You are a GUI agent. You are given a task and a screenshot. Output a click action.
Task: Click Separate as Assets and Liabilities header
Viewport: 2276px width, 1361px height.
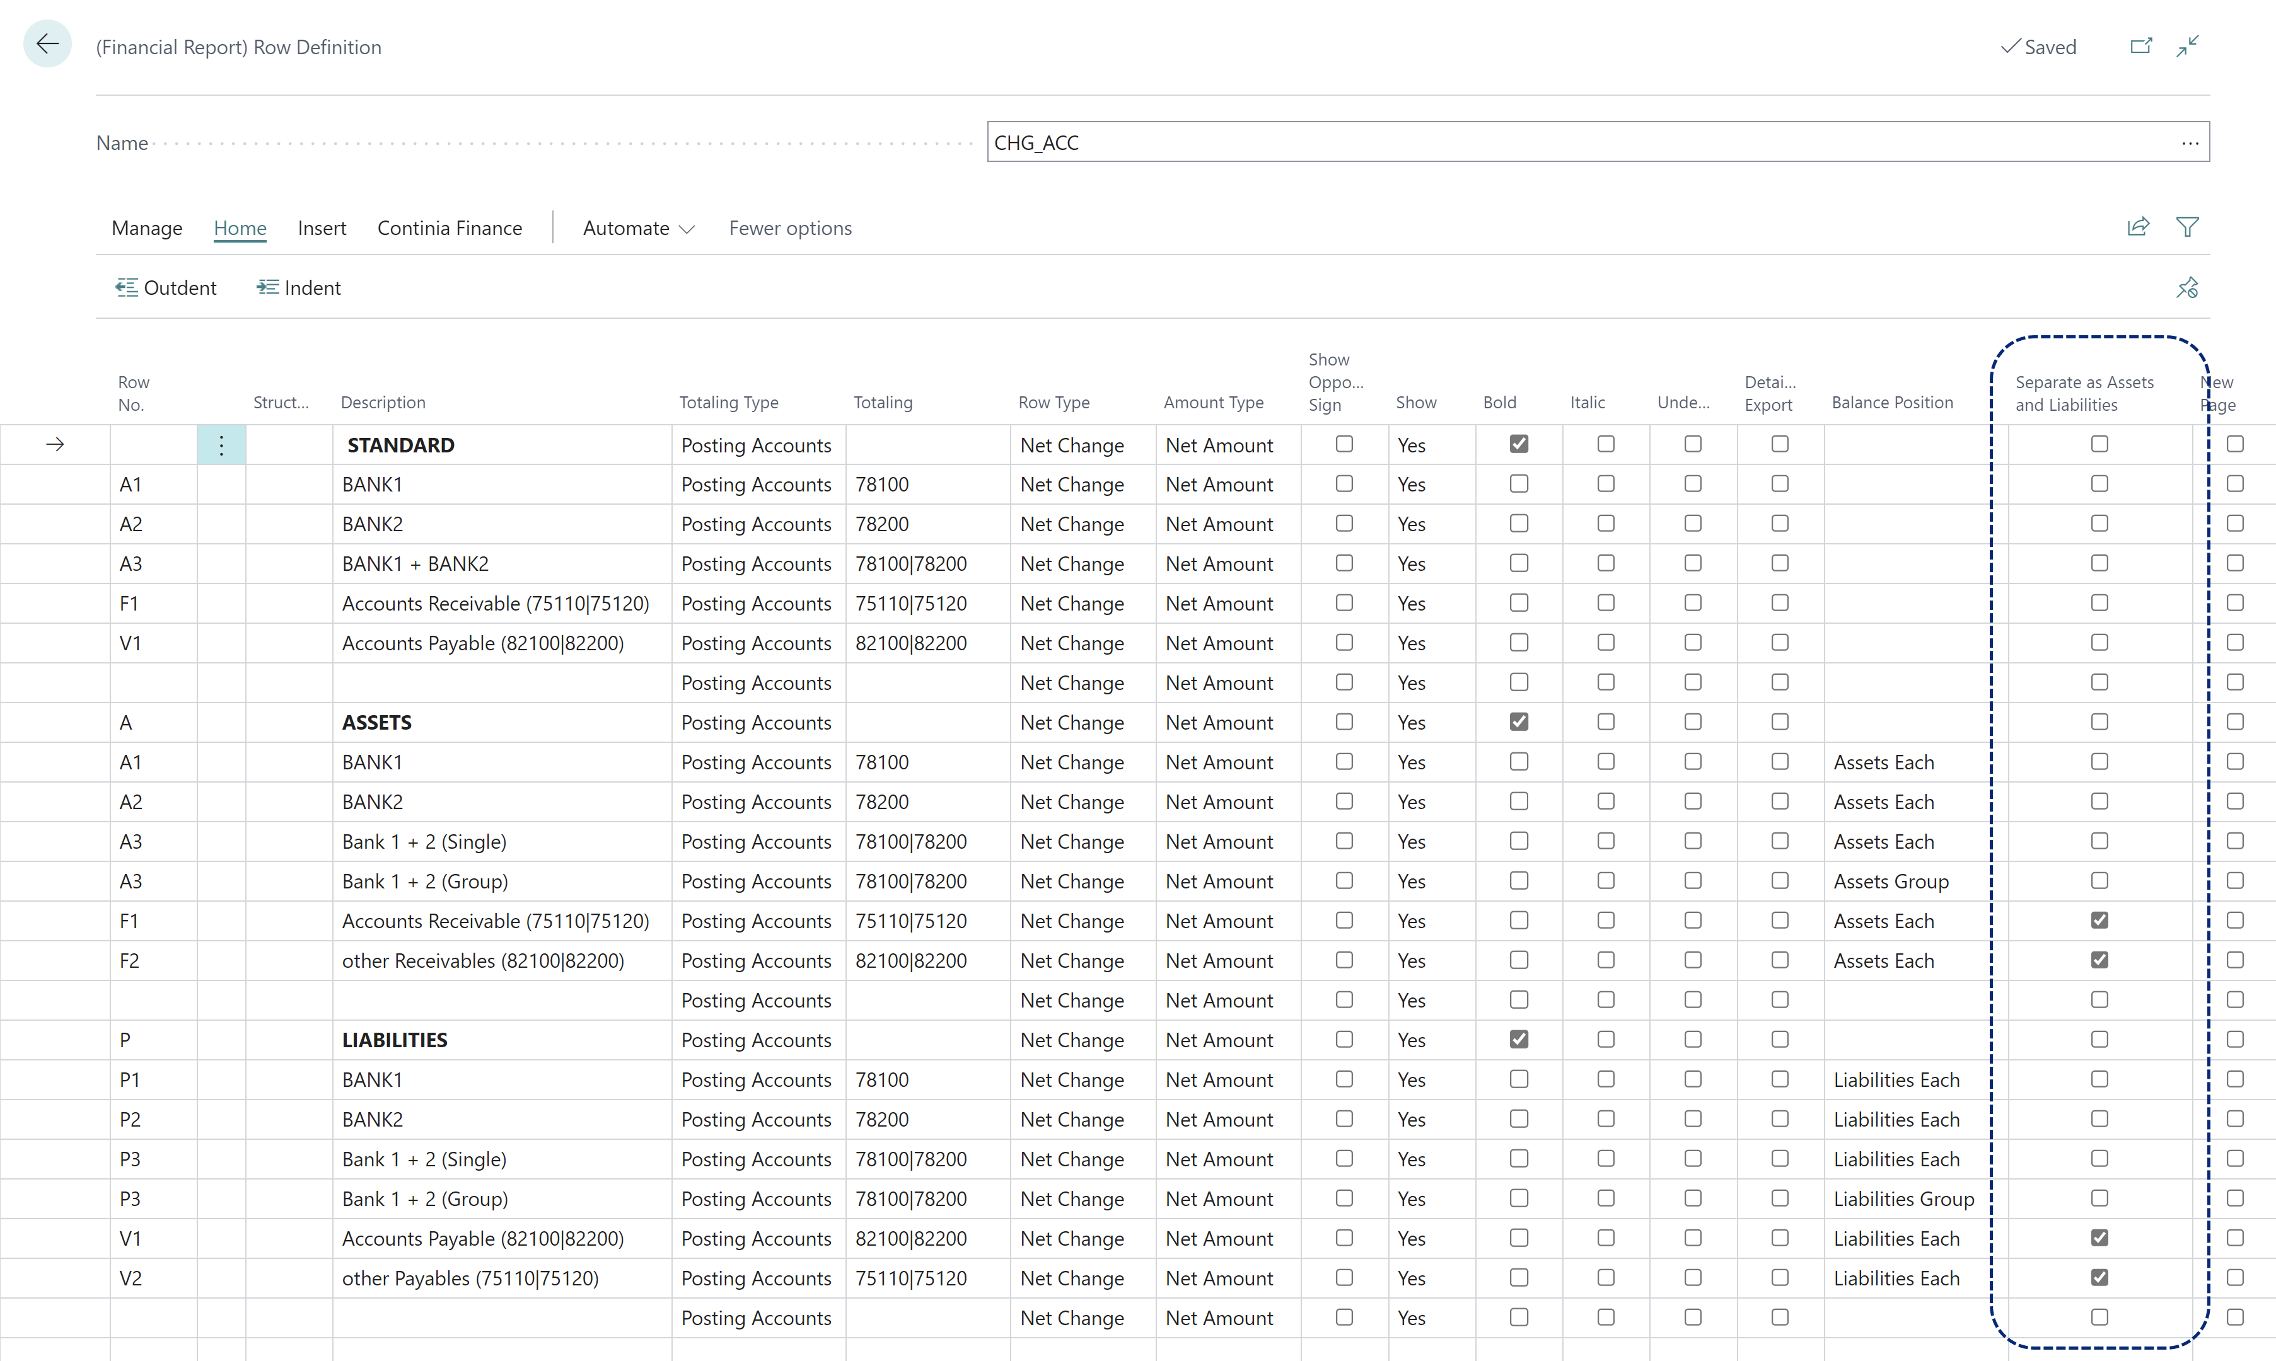click(2083, 393)
